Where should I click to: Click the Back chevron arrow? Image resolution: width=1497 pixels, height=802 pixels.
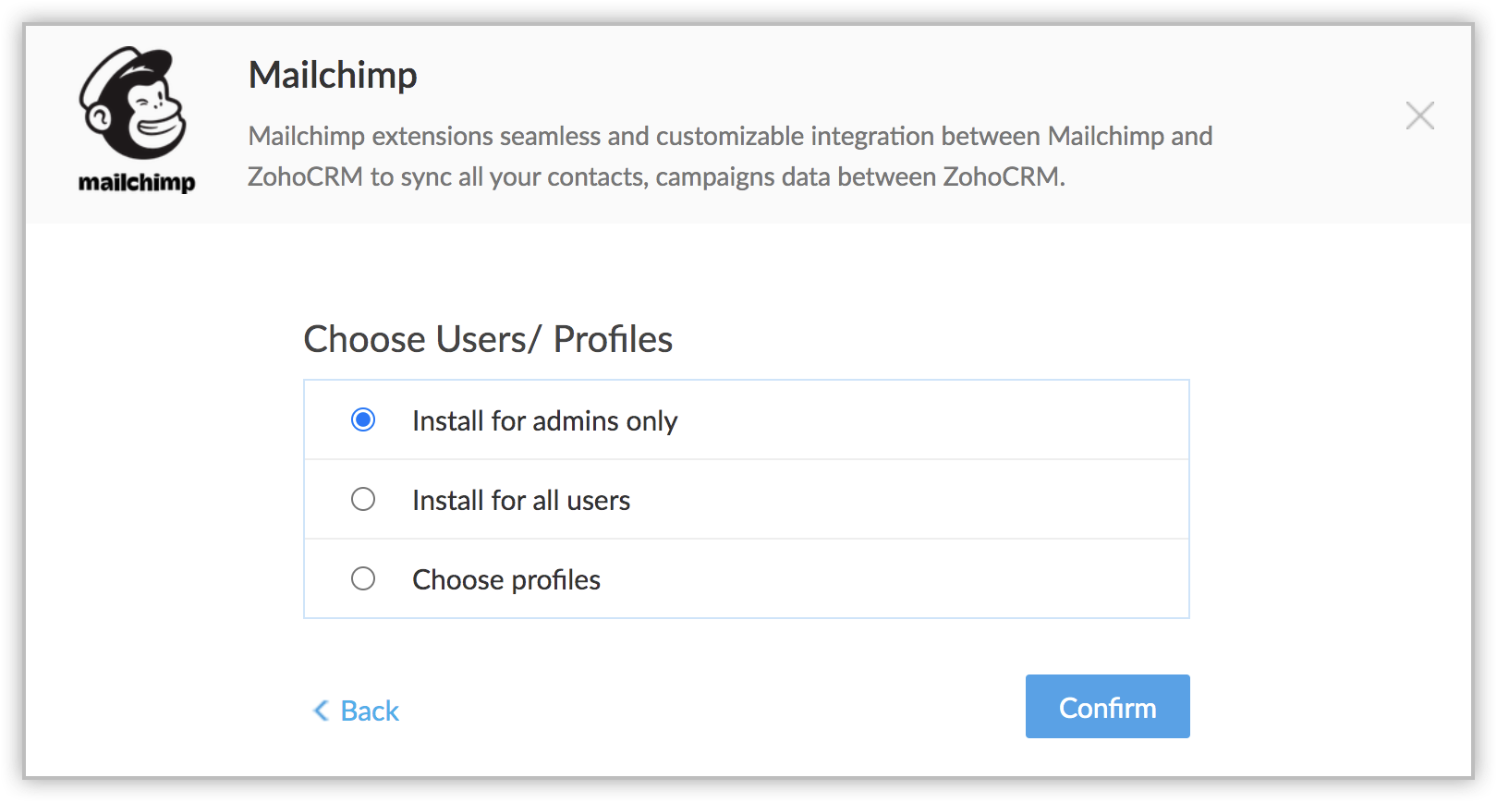click(321, 711)
